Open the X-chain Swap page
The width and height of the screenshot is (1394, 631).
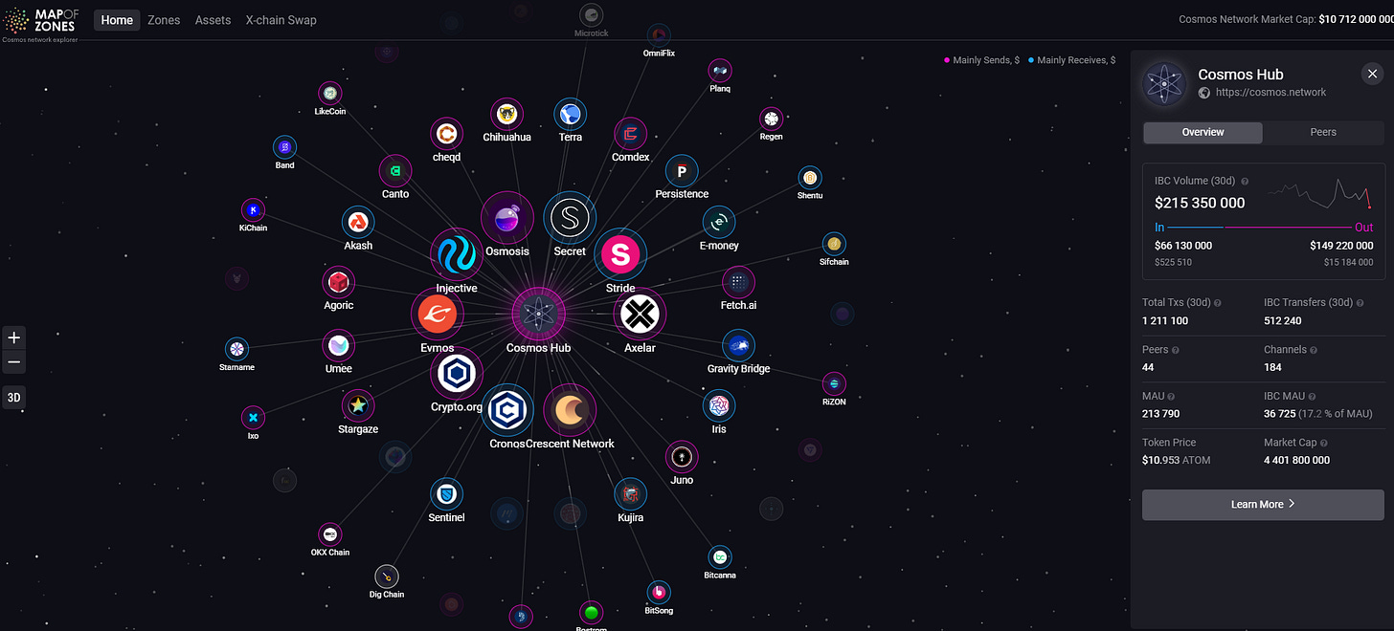pos(281,20)
